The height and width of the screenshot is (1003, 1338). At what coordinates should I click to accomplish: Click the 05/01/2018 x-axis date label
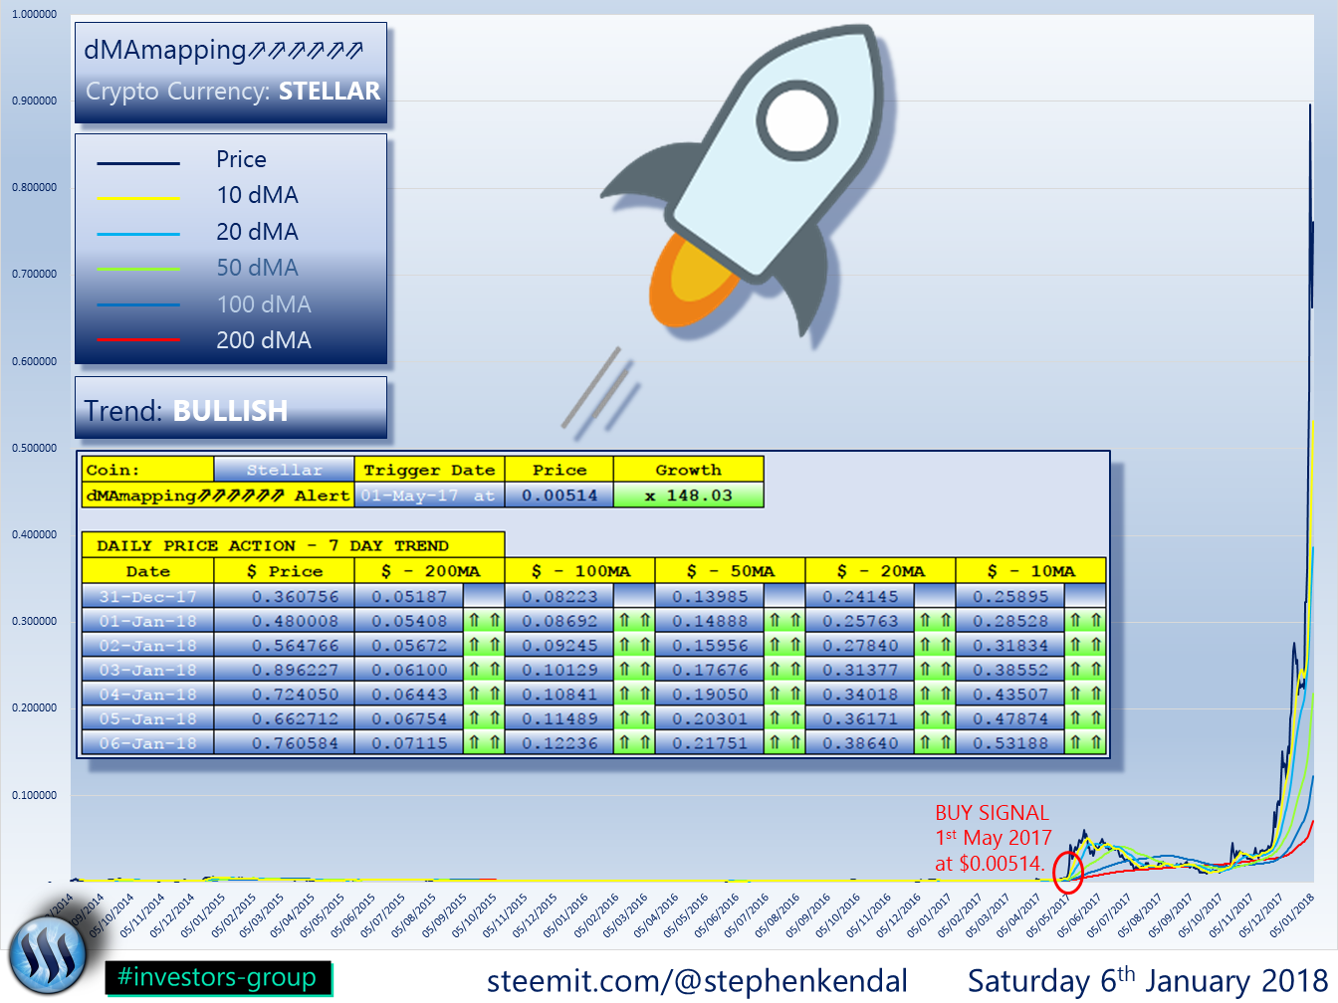(1292, 915)
